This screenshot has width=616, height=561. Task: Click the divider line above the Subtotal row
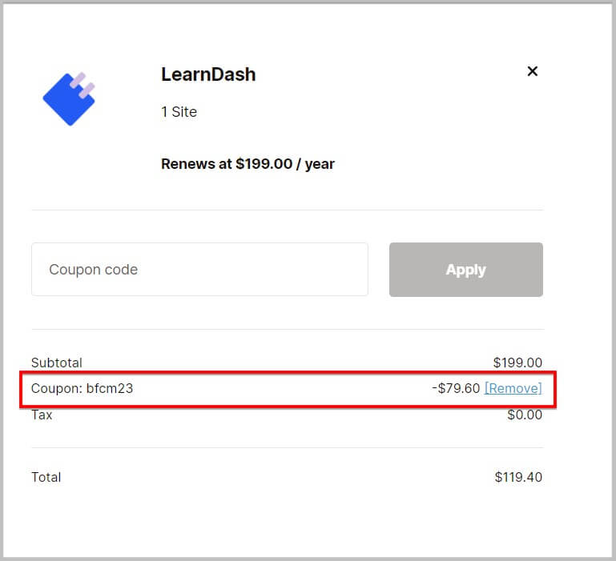coord(287,329)
